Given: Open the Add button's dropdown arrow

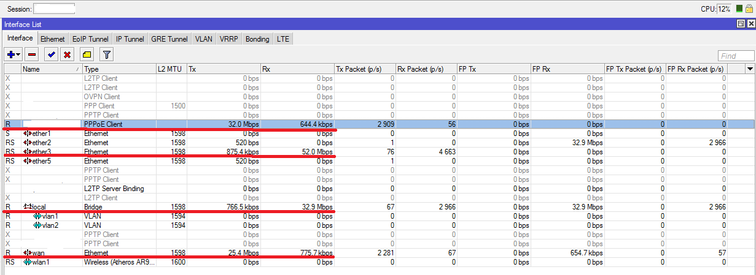Looking at the screenshot, I should 19,55.
